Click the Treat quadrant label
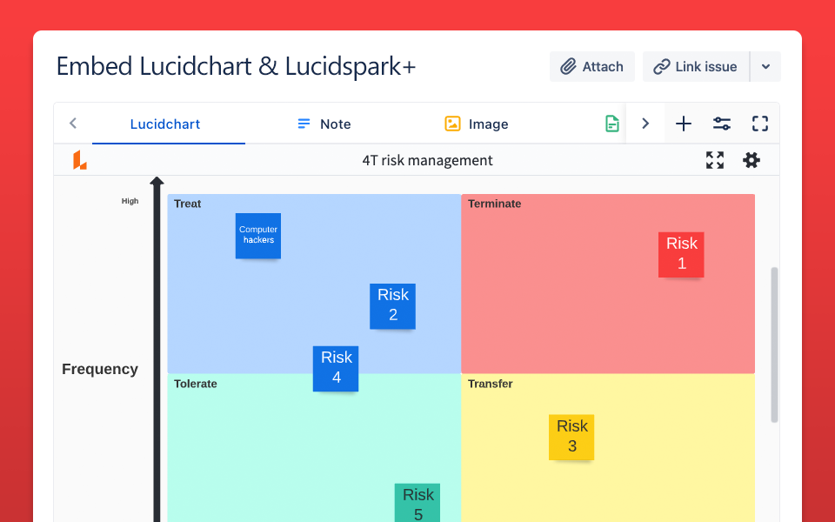 [188, 204]
